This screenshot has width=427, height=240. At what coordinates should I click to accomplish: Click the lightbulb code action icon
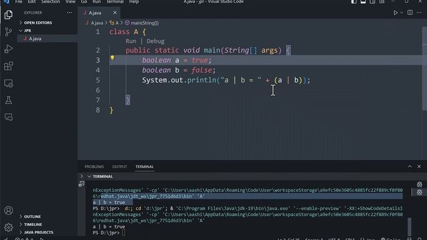112,58
